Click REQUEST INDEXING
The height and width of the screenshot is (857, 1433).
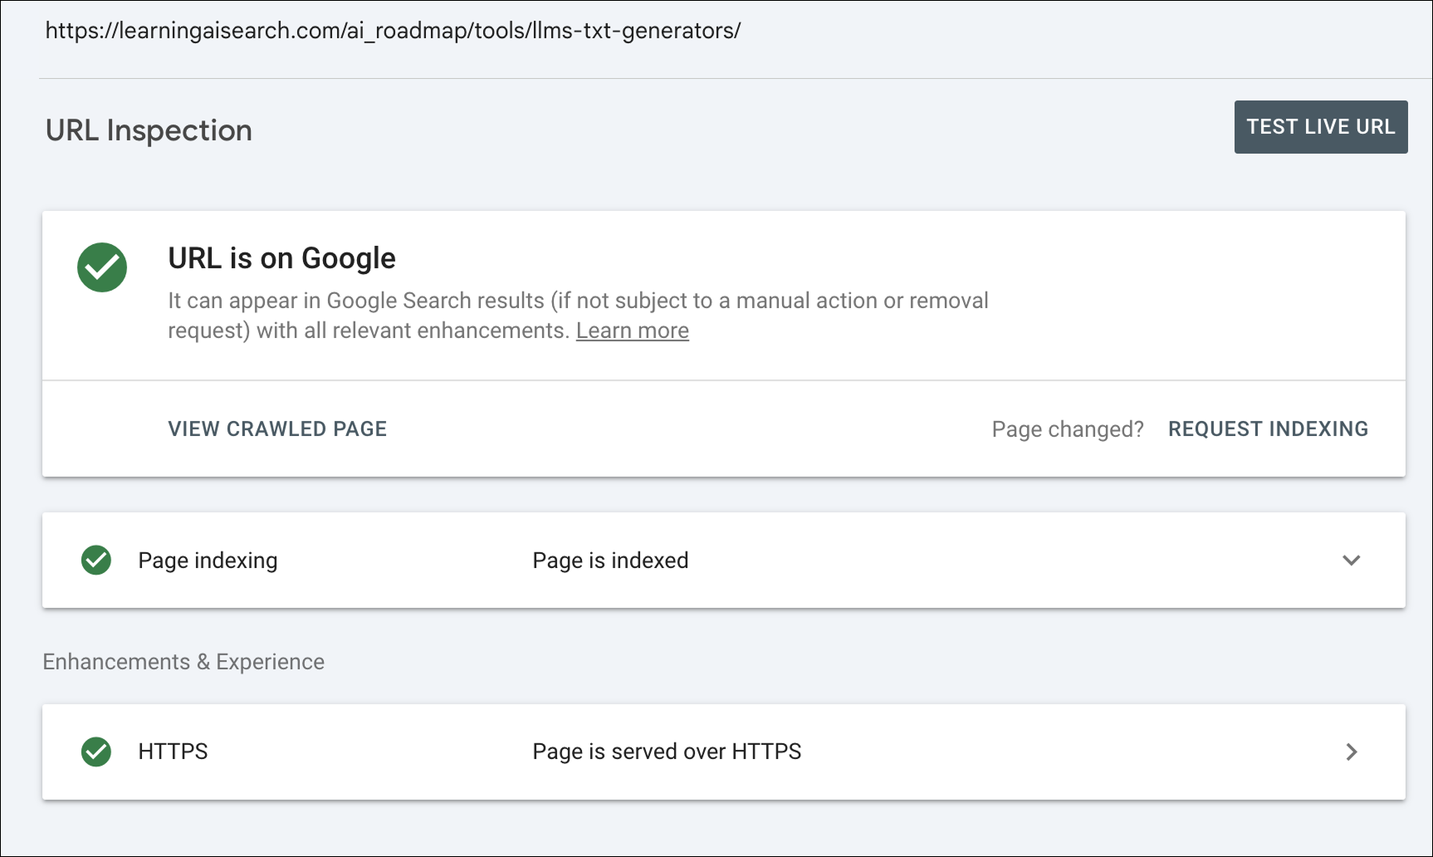pos(1268,428)
